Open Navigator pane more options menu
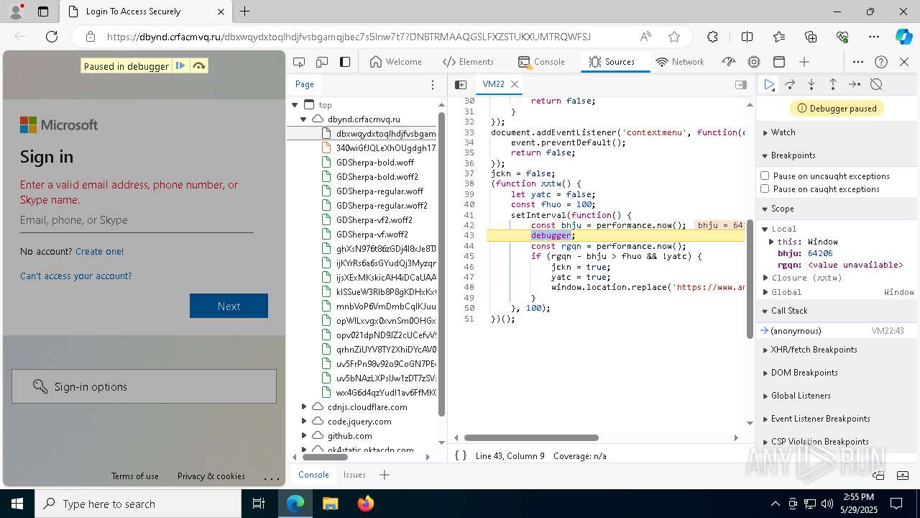Image resolution: width=920 pixels, height=518 pixels. tap(433, 85)
